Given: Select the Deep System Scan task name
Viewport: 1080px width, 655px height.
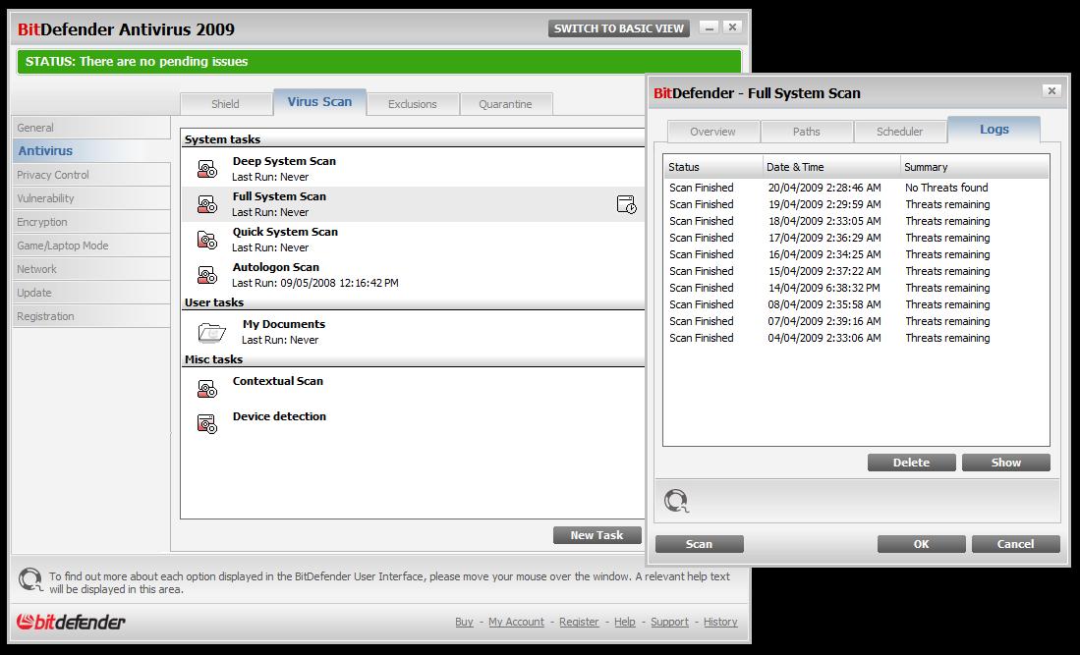Looking at the screenshot, I should coord(284,161).
